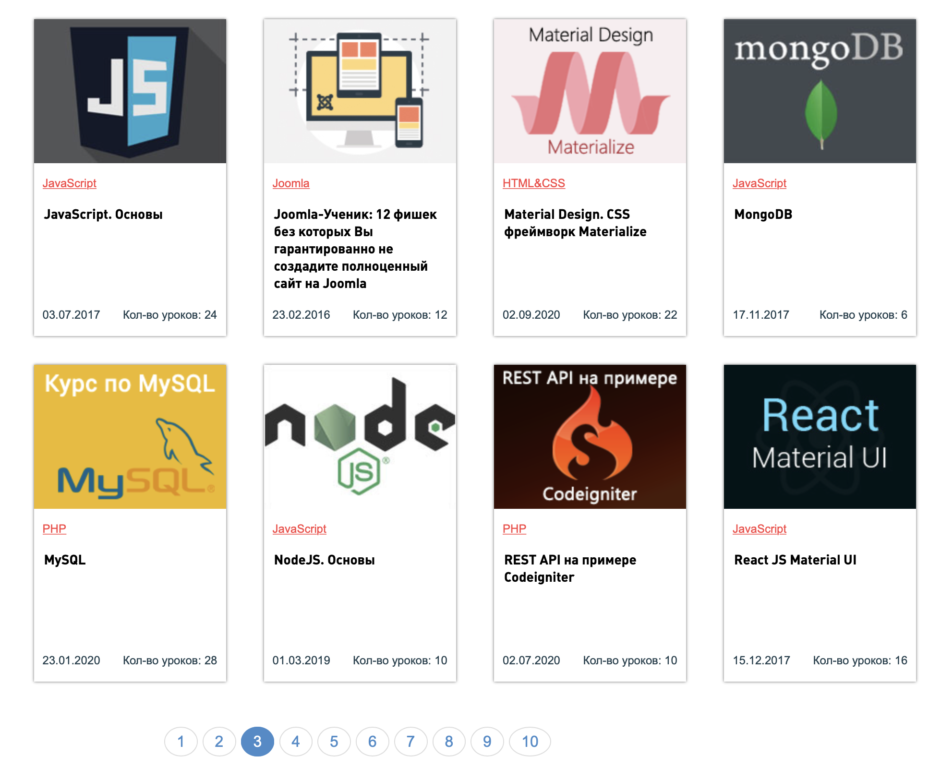The height and width of the screenshot is (768, 941).
Task: Click the 'Кол-во уроков: 24' lesson count
Action: click(170, 315)
